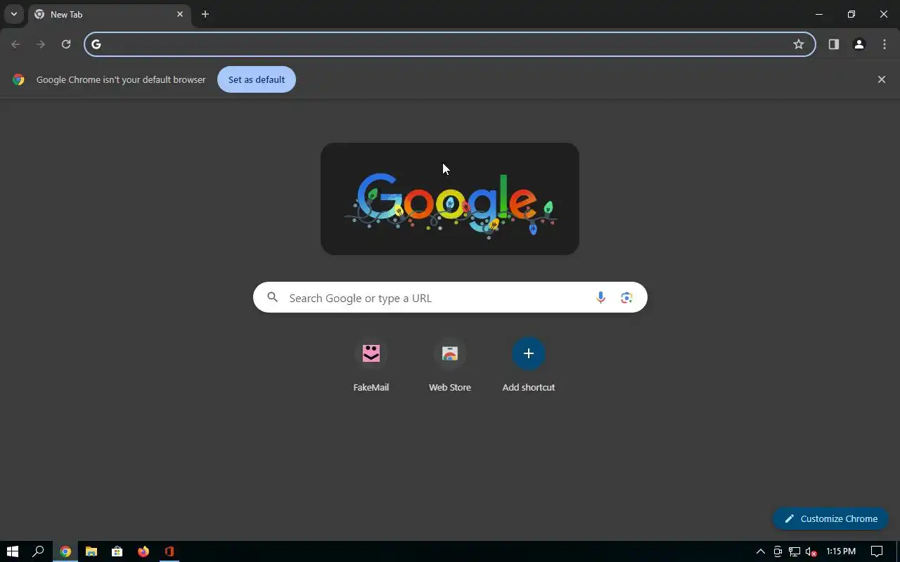
Task: Open a new tab with plus button
Action: point(205,14)
